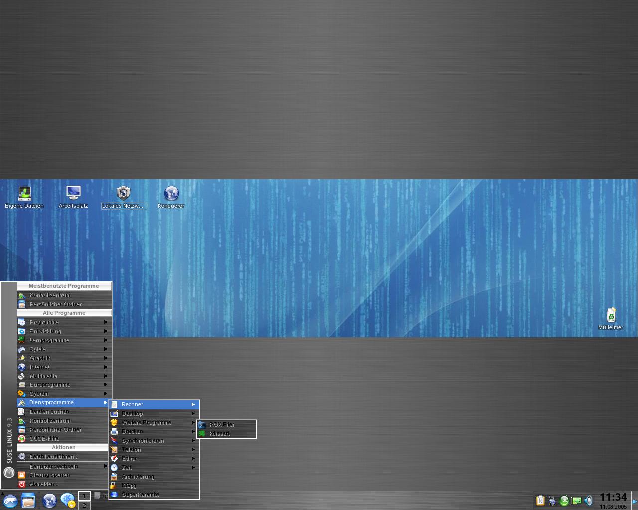Click the green network card tray icon

coord(576,501)
